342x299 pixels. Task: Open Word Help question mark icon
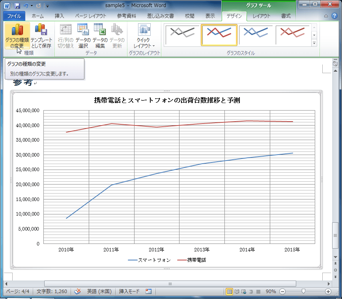tap(335, 16)
